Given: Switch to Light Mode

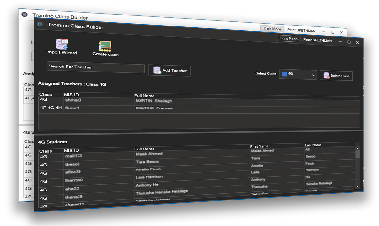Looking at the screenshot, I should click(x=288, y=39).
